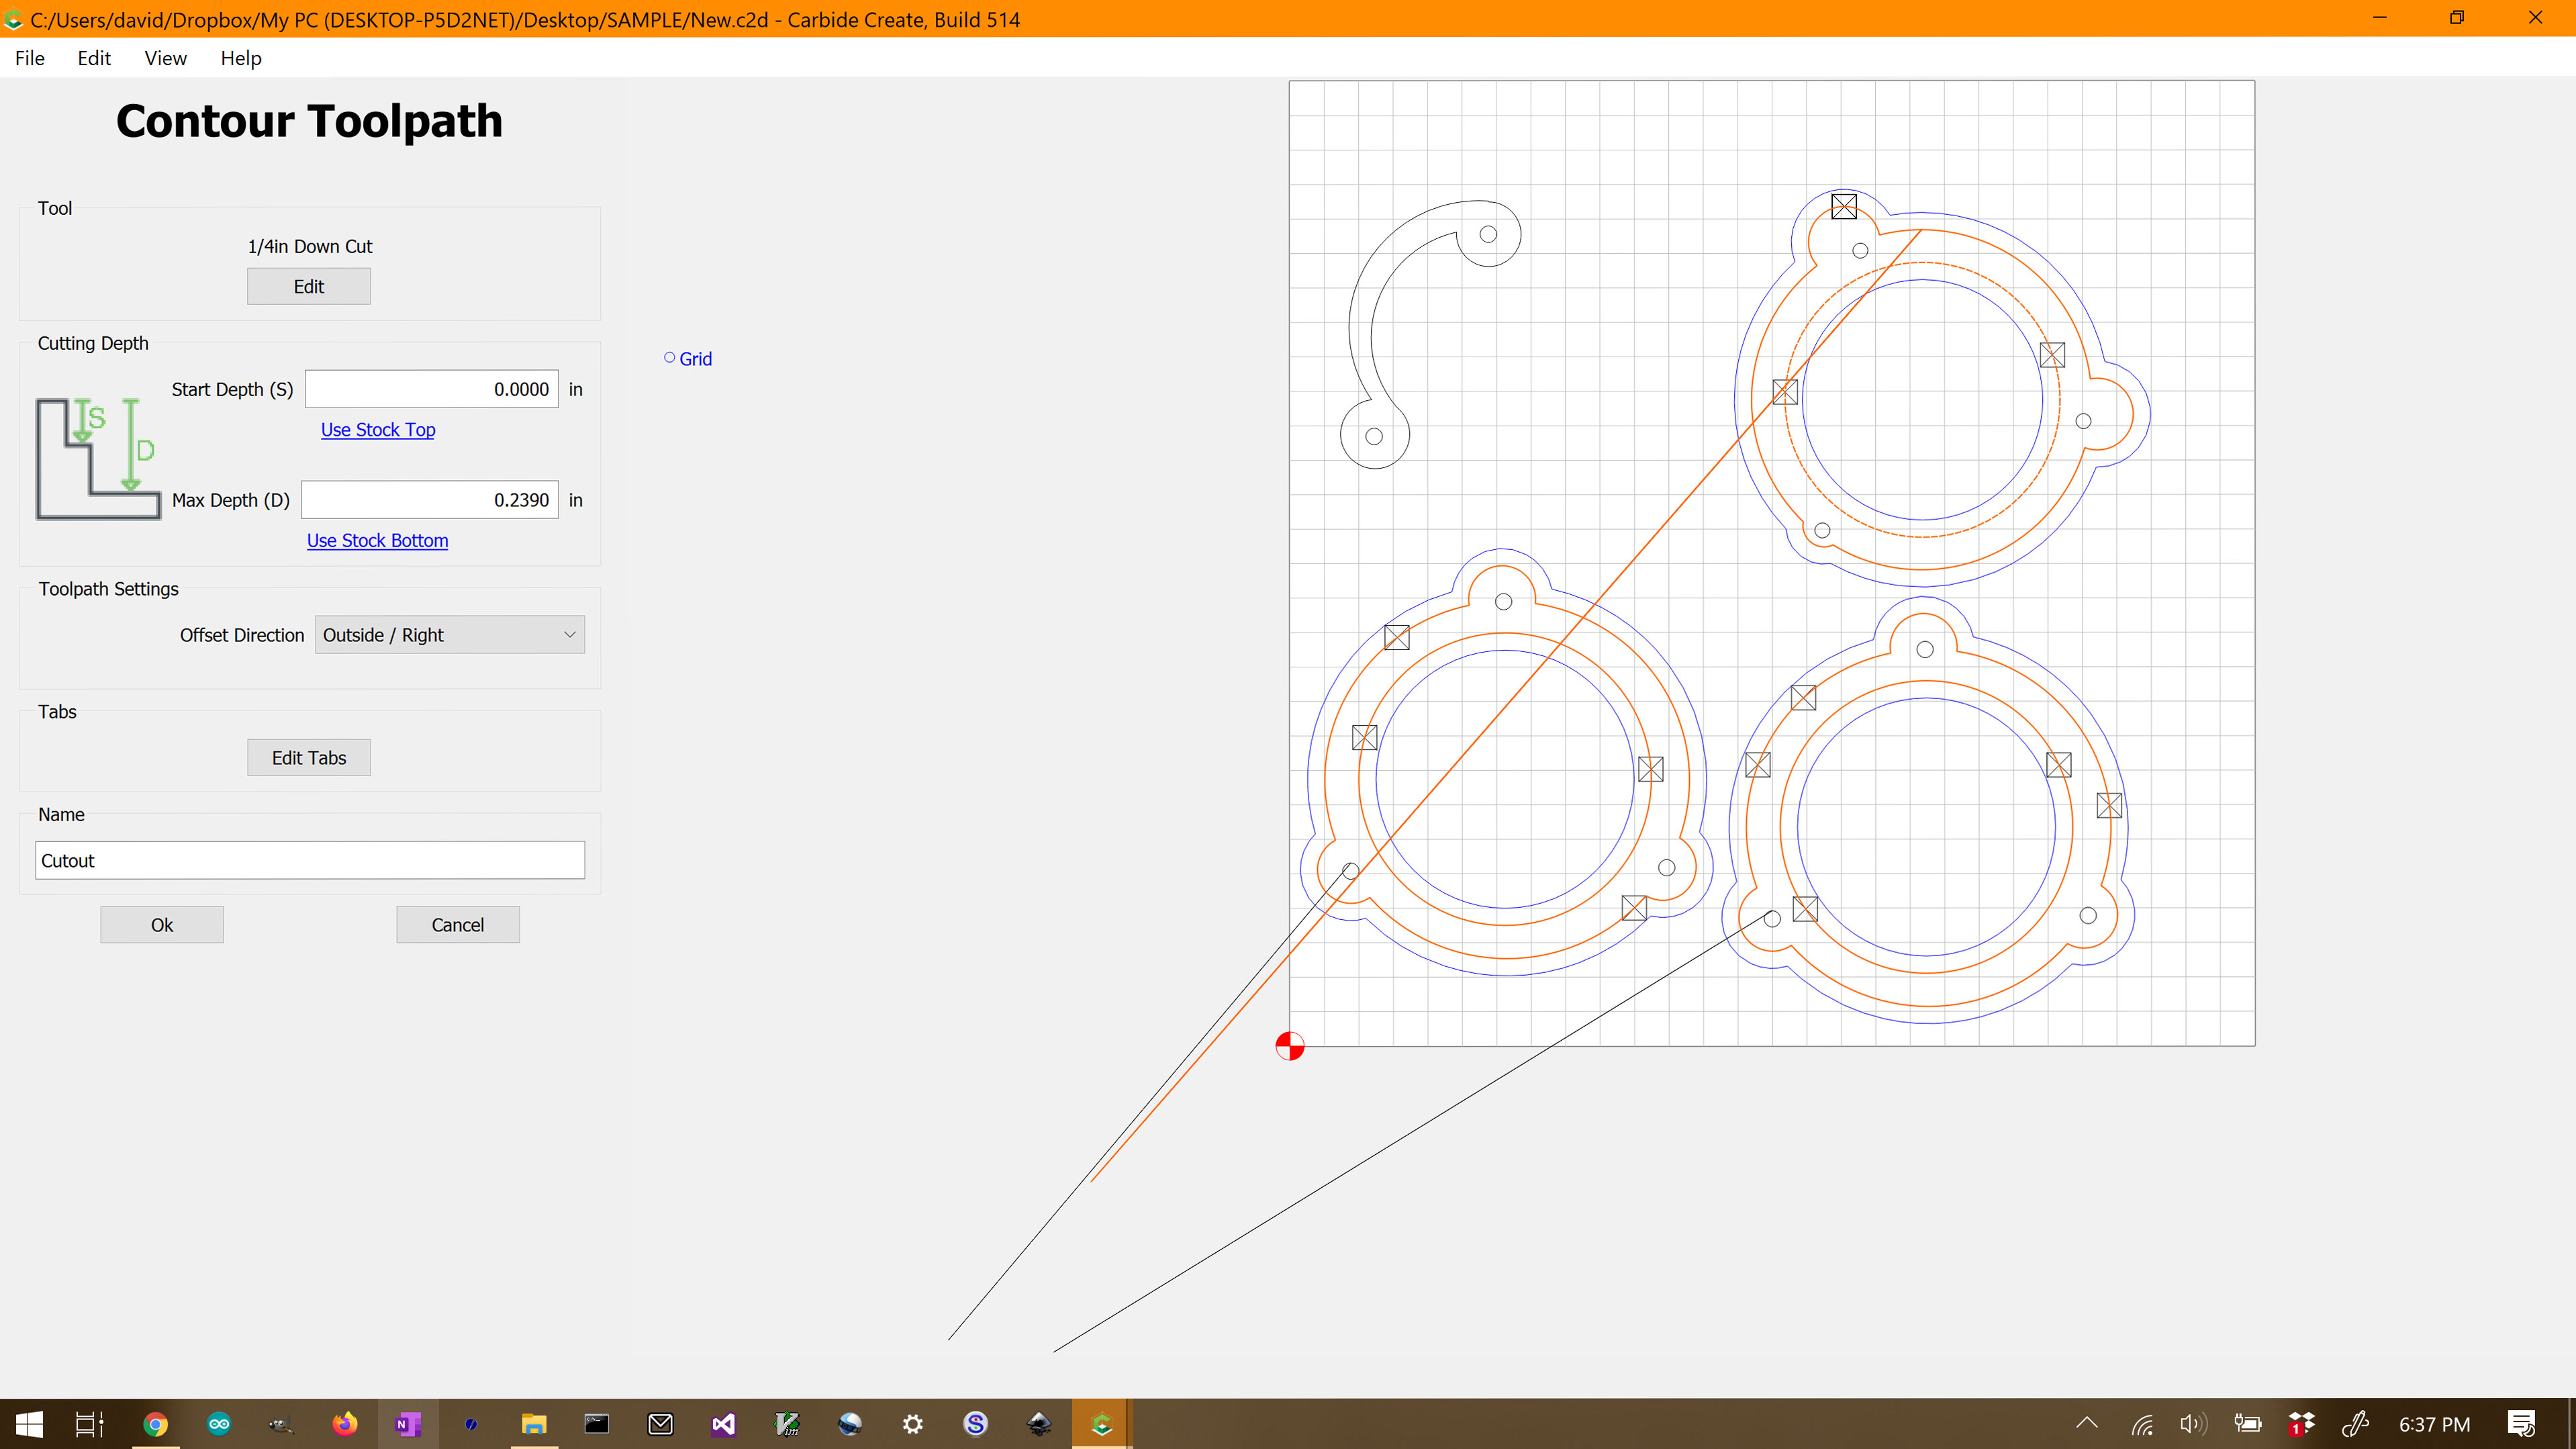2576x1449 pixels.
Task: Click the red zero-origin marker
Action: click(x=1290, y=1046)
